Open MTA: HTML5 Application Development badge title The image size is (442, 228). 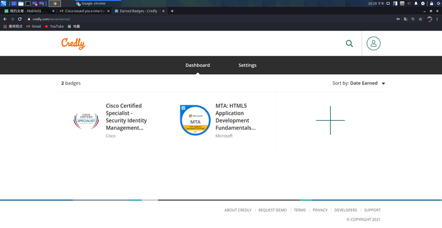pos(236,117)
